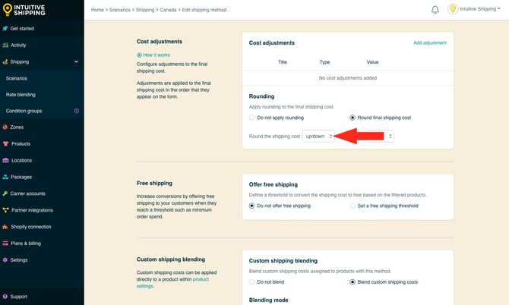Click the Zones icon in sidebar
509x305 pixels.
5,127
